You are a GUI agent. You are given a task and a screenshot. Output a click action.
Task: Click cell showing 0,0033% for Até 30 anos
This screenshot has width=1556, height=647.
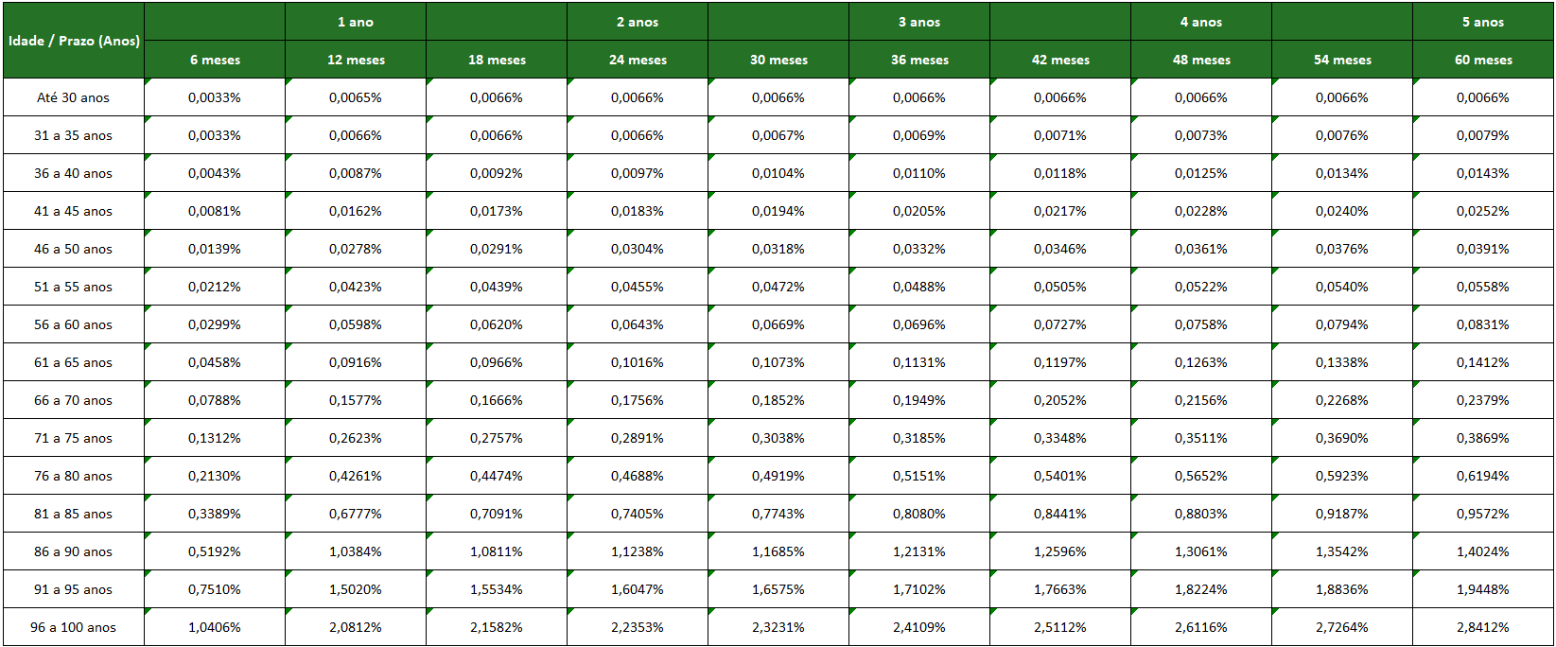pyautogui.click(x=215, y=97)
